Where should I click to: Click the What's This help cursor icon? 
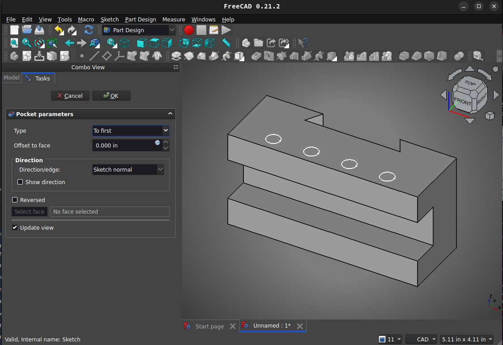tap(303, 43)
